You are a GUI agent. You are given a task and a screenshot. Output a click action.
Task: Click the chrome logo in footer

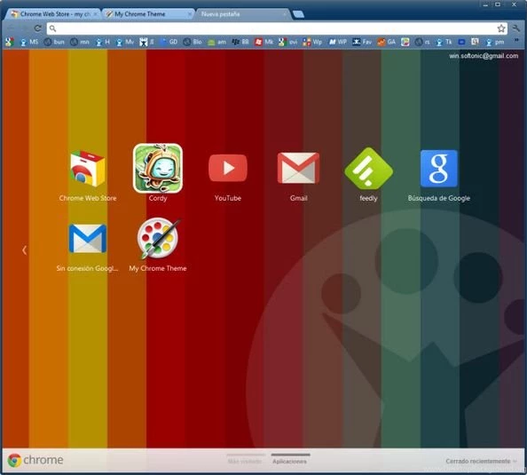(x=35, y=460)
